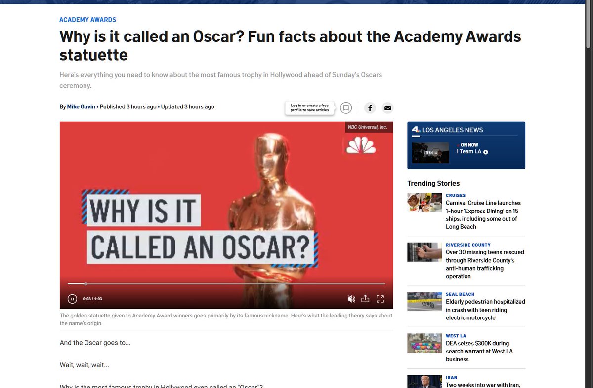Screen dimensions: 593x388
Task: Open the Seal Beach category tag
Action: tap(460, 294)
